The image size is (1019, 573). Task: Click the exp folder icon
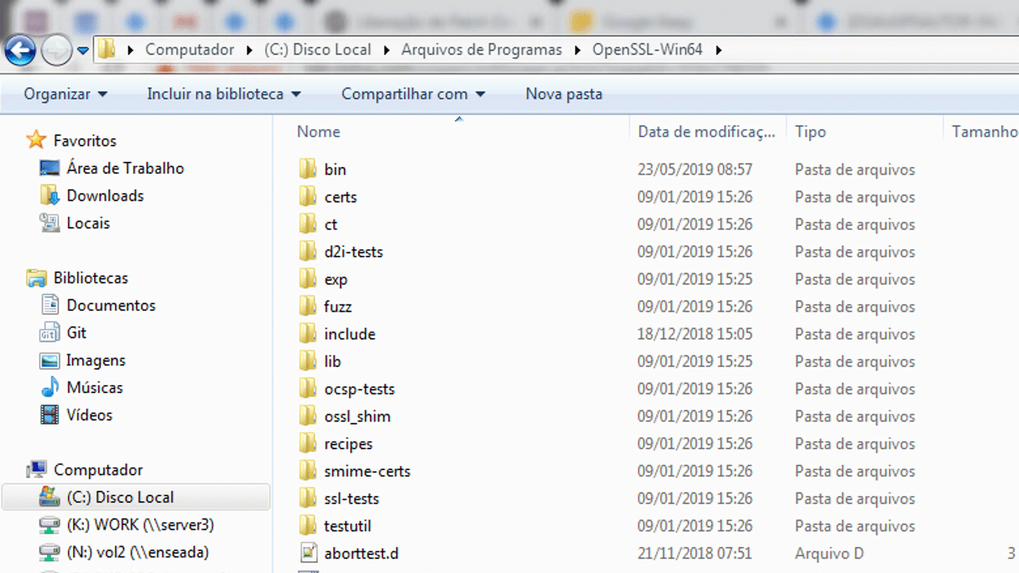(x=308, y=279)
